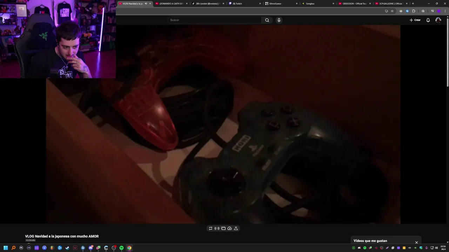This screenshot has height=252, width=449.
Task: Click the YouTube video player area
Action: [223, 124]
